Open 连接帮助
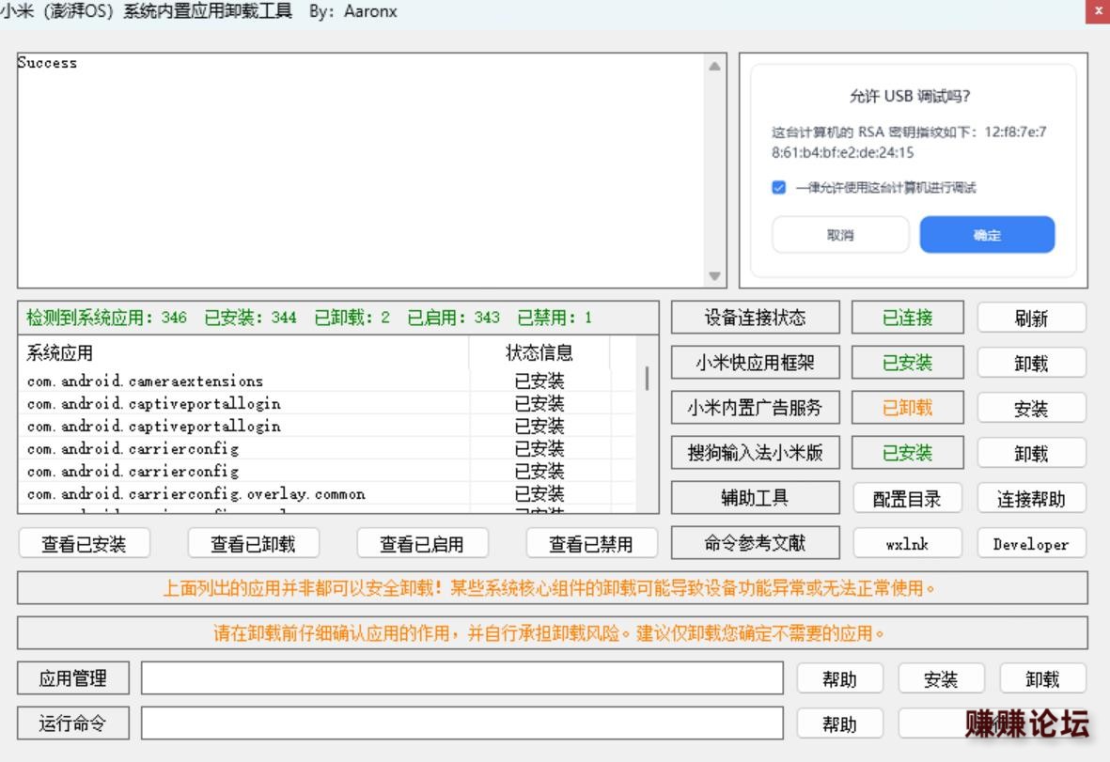Viewport: 1110px width, 762px height. (x=1031, y=499)
